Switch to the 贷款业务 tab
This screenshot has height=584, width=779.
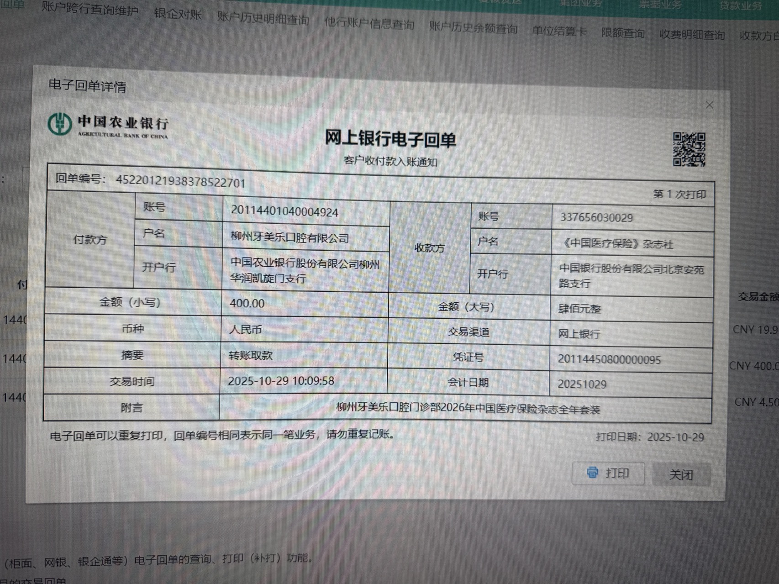click(x=740, y=6)
